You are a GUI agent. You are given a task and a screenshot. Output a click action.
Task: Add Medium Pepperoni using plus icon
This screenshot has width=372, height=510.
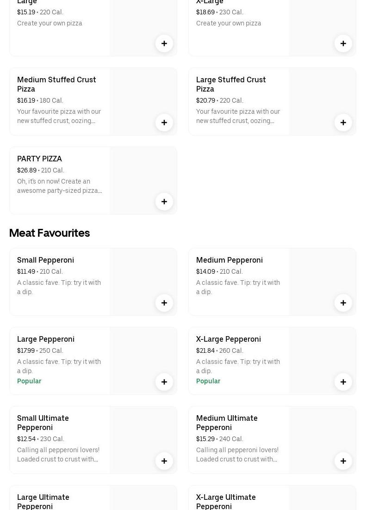click(x=343, y=303)
